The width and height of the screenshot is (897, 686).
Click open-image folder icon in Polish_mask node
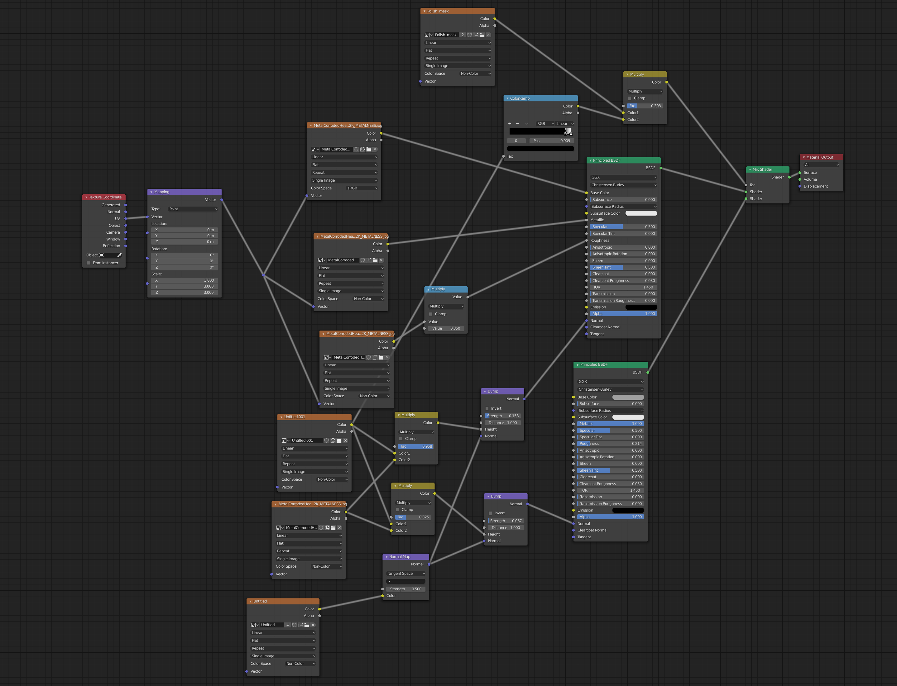tap(482, 35)
